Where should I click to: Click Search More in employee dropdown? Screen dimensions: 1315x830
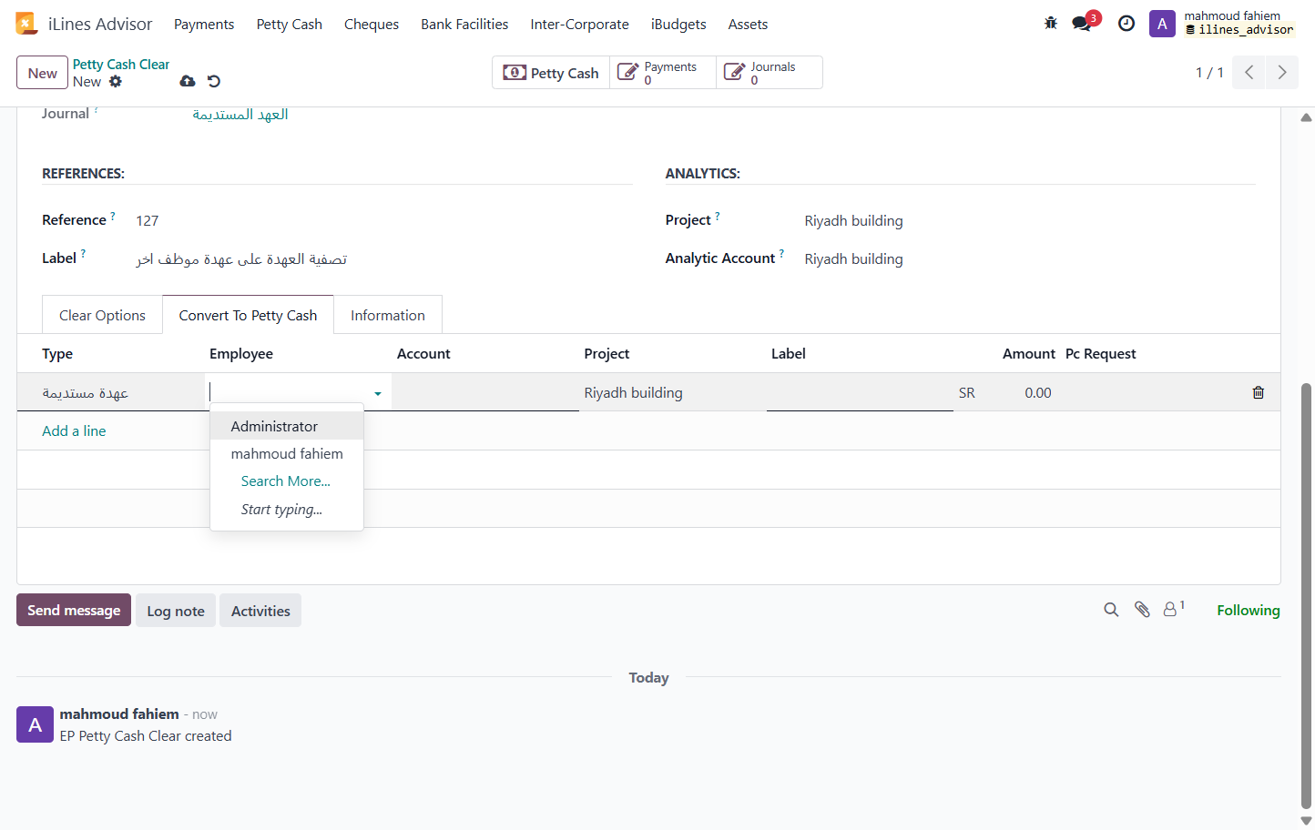(x=286, y=481)
